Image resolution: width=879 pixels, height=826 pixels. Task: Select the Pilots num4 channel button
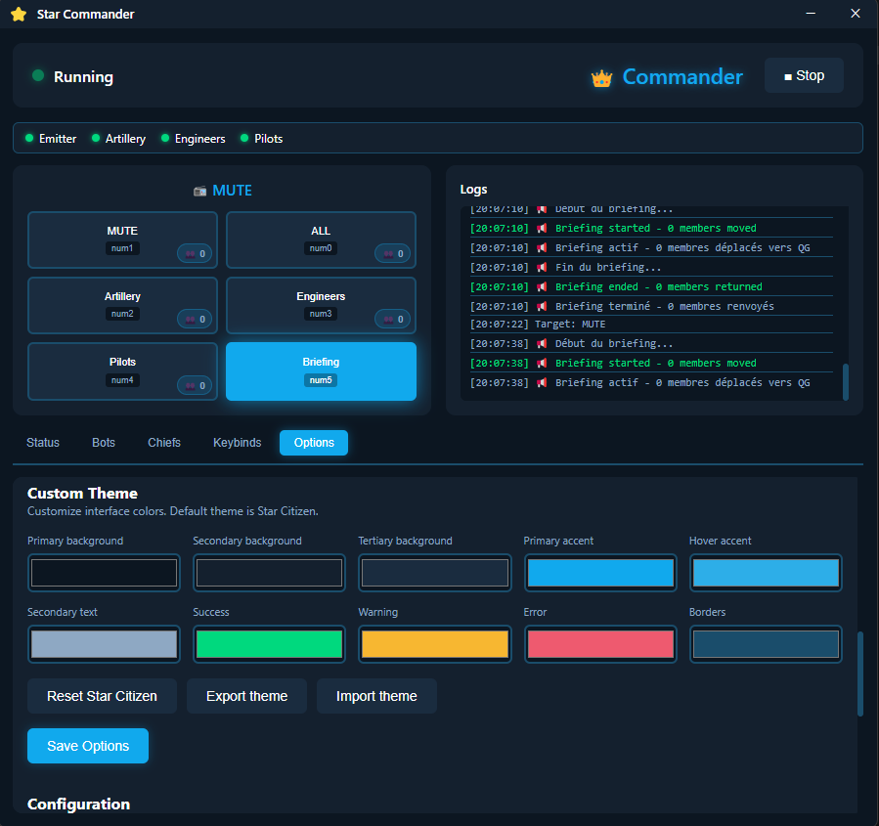click(x=123, y=371)
